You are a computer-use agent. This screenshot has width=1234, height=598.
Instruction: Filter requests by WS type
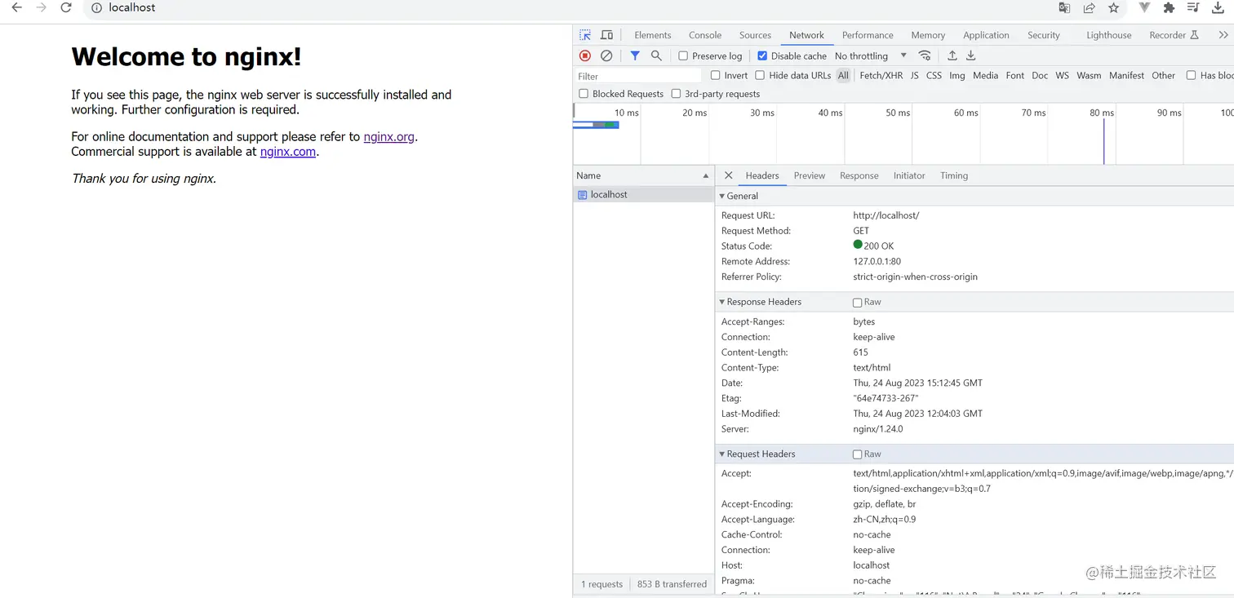(1062, 75)
